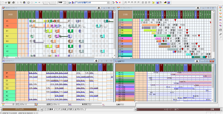
Task: Click the Copy toolbar icon
Action: [x=21, y=3]
